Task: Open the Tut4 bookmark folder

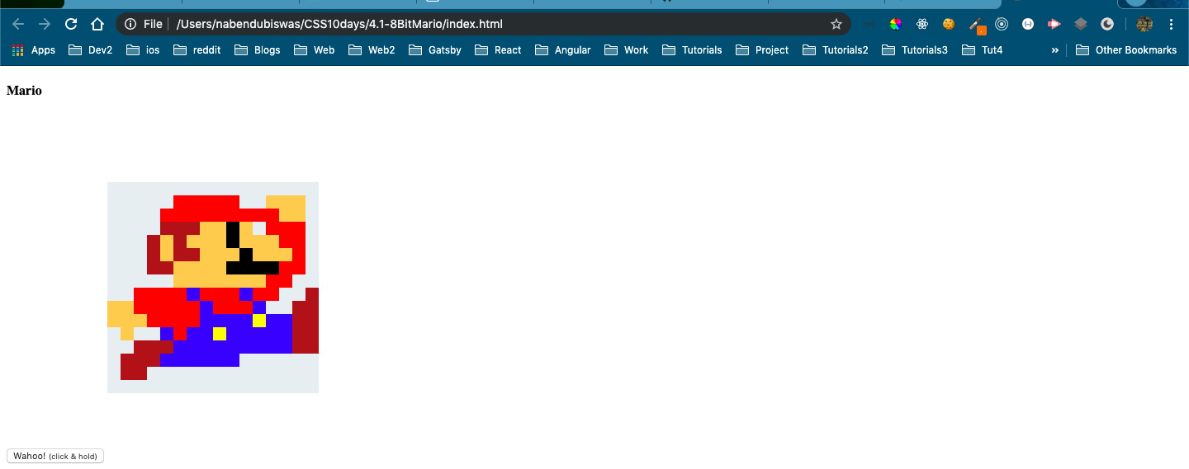Action: point(983,50)
